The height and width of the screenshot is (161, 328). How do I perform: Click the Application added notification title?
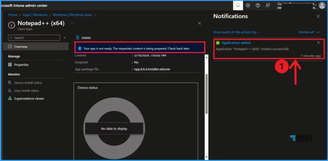[236, 43]
